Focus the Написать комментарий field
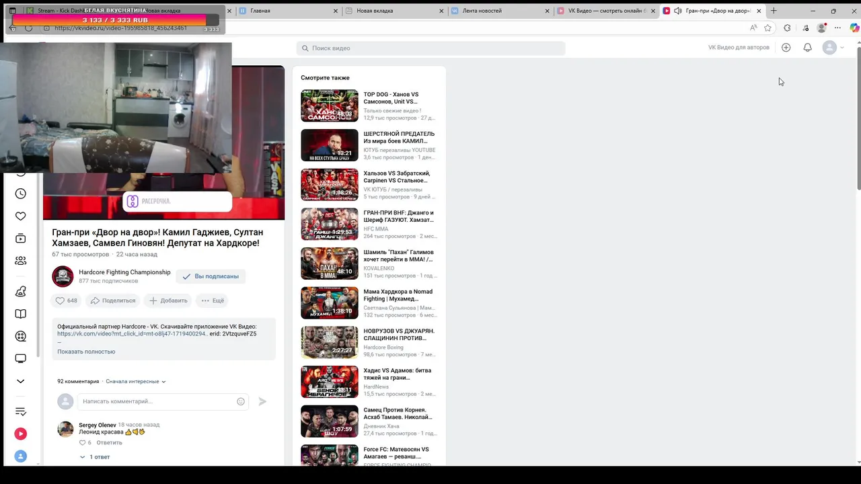Screen dimensions: 861x484 (x=163, y=401)
